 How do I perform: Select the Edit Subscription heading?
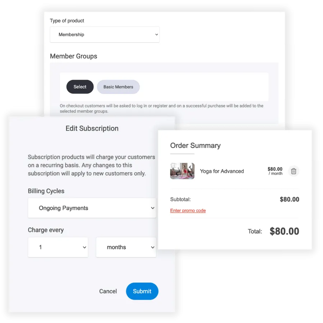coord(92,128)
